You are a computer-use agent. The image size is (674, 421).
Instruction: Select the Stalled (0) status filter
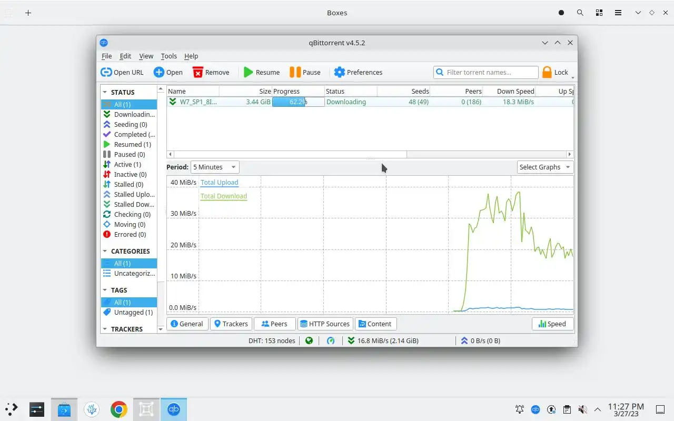point(129,184)
